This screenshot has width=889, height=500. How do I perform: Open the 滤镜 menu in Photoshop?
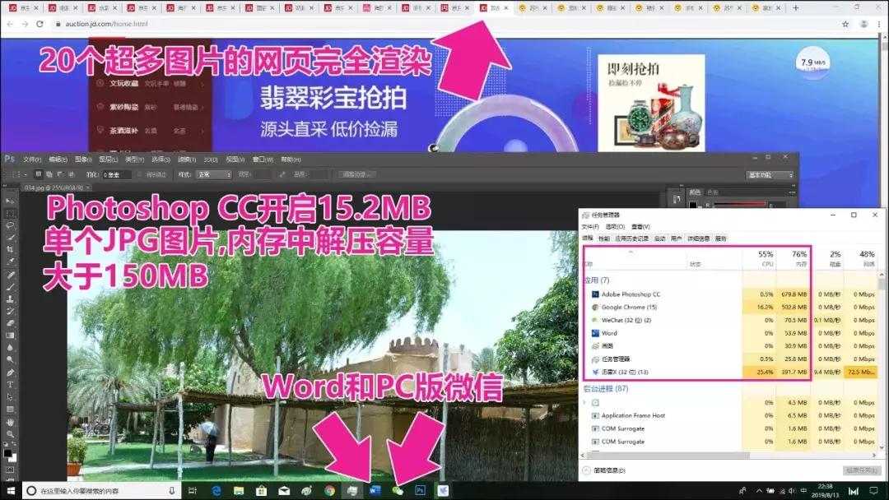pos(186,160)
